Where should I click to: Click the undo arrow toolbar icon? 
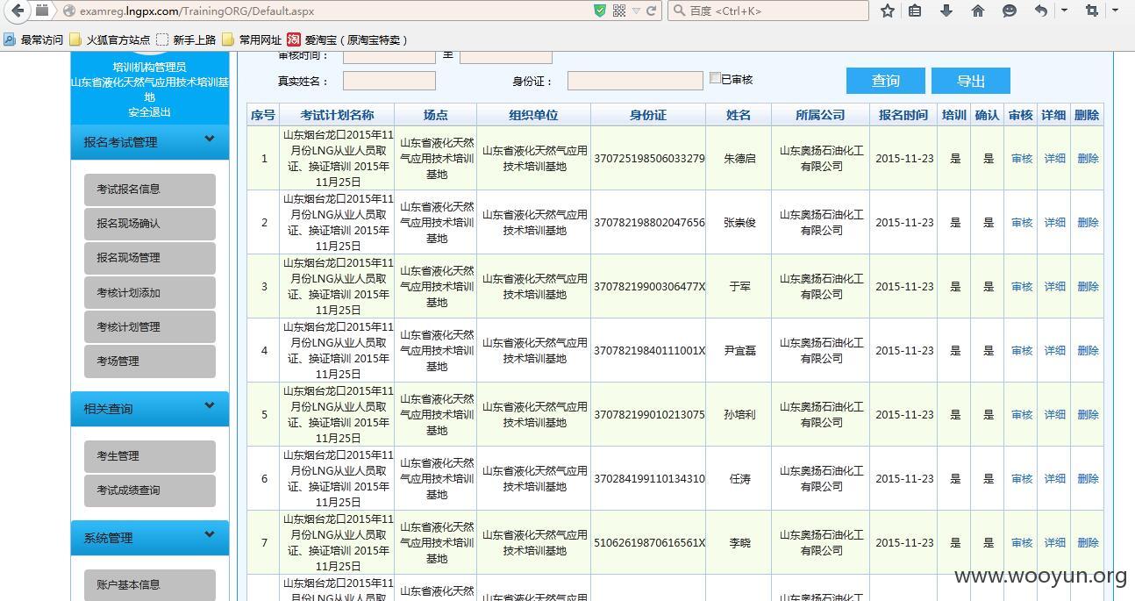pyautogui.click(x=1041, y=11)
